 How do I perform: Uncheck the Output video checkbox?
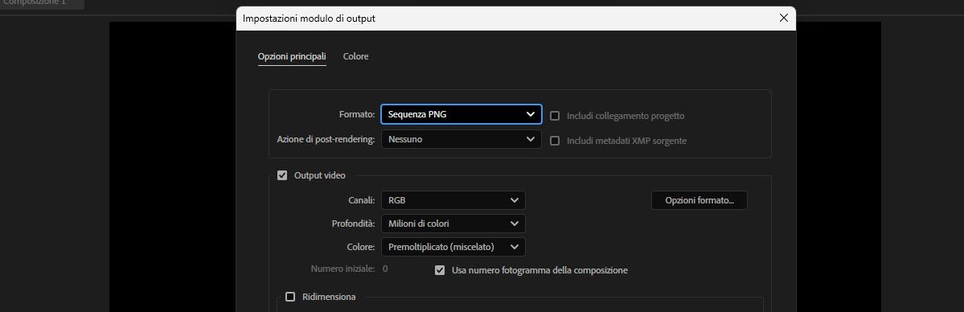[x=282, y=175]
